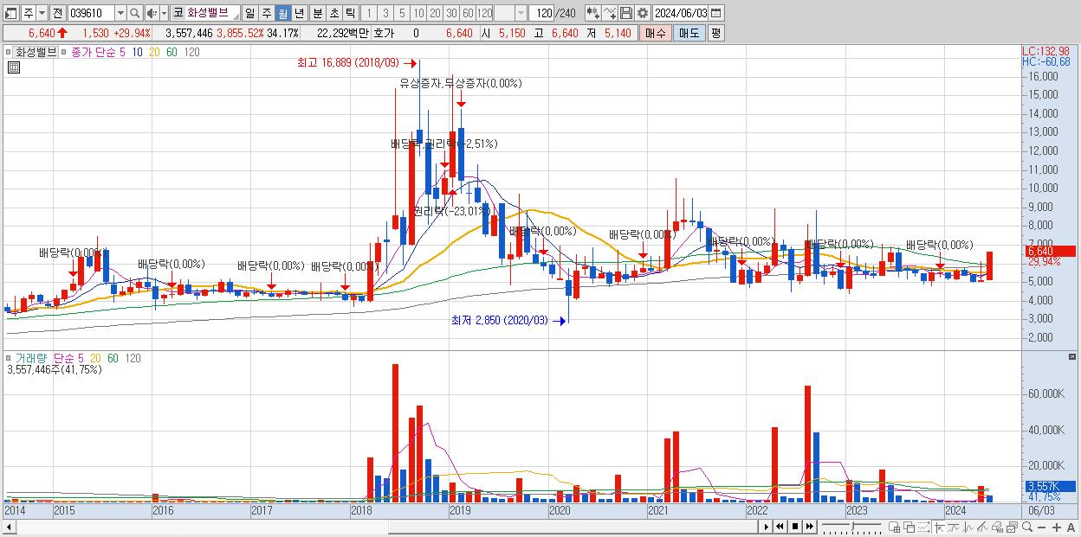Switch to weekly chart 주 period button
The image size is (1081, 537).
(x=266, y=13)
